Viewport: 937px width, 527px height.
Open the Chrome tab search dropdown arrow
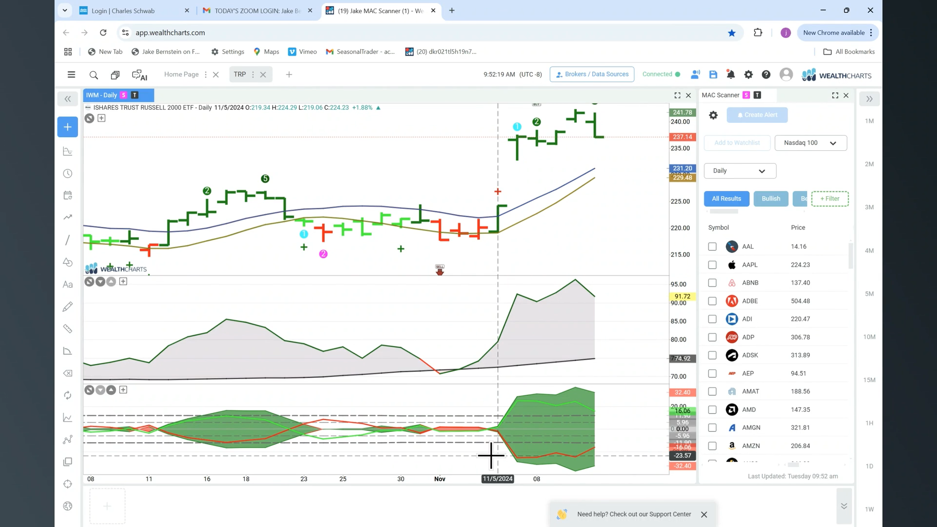coord(65,10)
